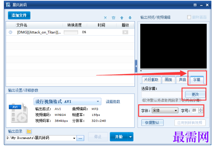Click the conversion progress bar at 0%
The height and width of the screenshot is (149, 216).
pos(71,32)
